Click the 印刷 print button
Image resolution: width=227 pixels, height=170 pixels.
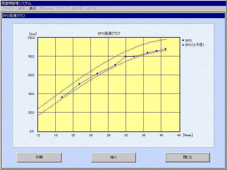pos(39,157)
